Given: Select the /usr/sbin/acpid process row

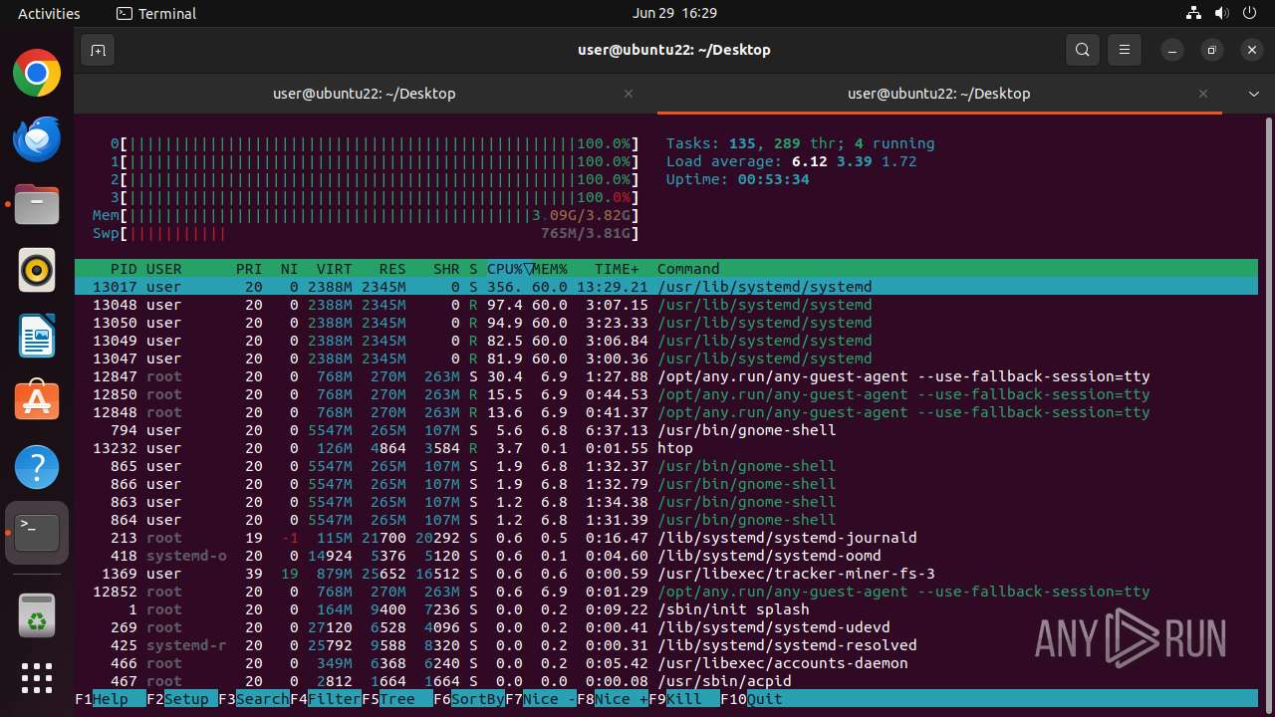Looking at the screenshot, I should pyautogui.click(x=666, y=681).
